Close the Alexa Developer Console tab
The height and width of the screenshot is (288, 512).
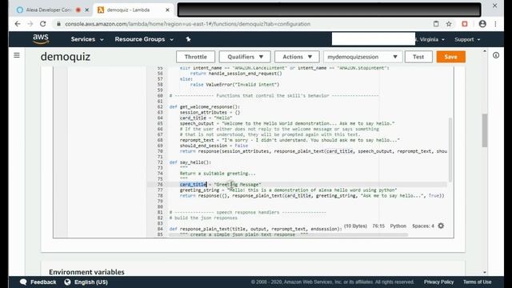(87, 10)
